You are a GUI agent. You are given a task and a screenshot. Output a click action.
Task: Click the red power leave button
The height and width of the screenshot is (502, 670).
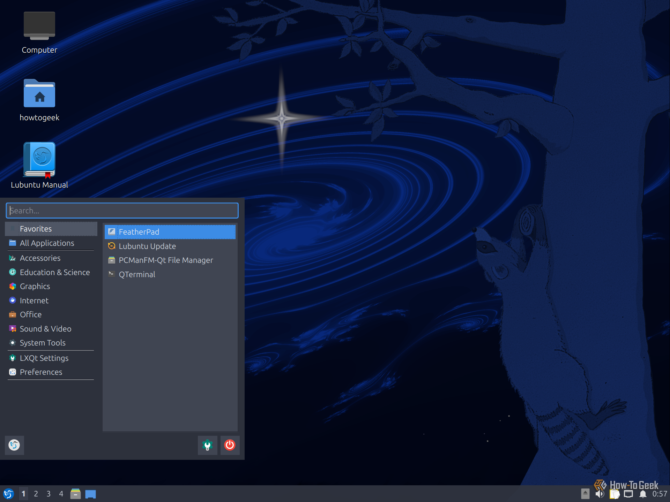230,445
